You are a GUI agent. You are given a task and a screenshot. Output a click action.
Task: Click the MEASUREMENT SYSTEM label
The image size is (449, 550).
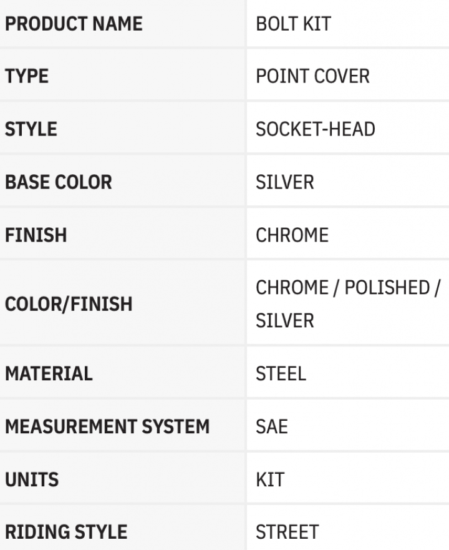pyautogui.click(x=107, y=427)
